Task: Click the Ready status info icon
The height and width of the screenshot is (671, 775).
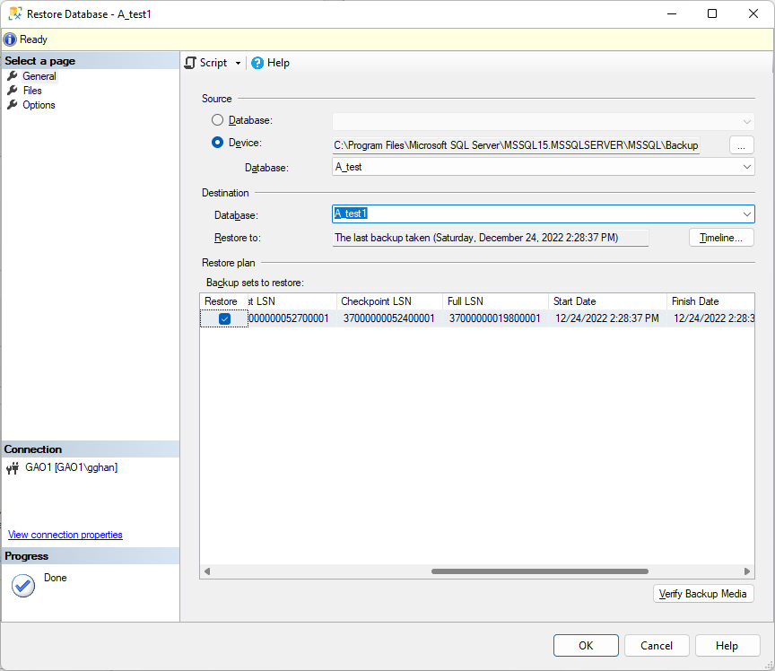Action: pyautogui.click(x=9, y=39)
